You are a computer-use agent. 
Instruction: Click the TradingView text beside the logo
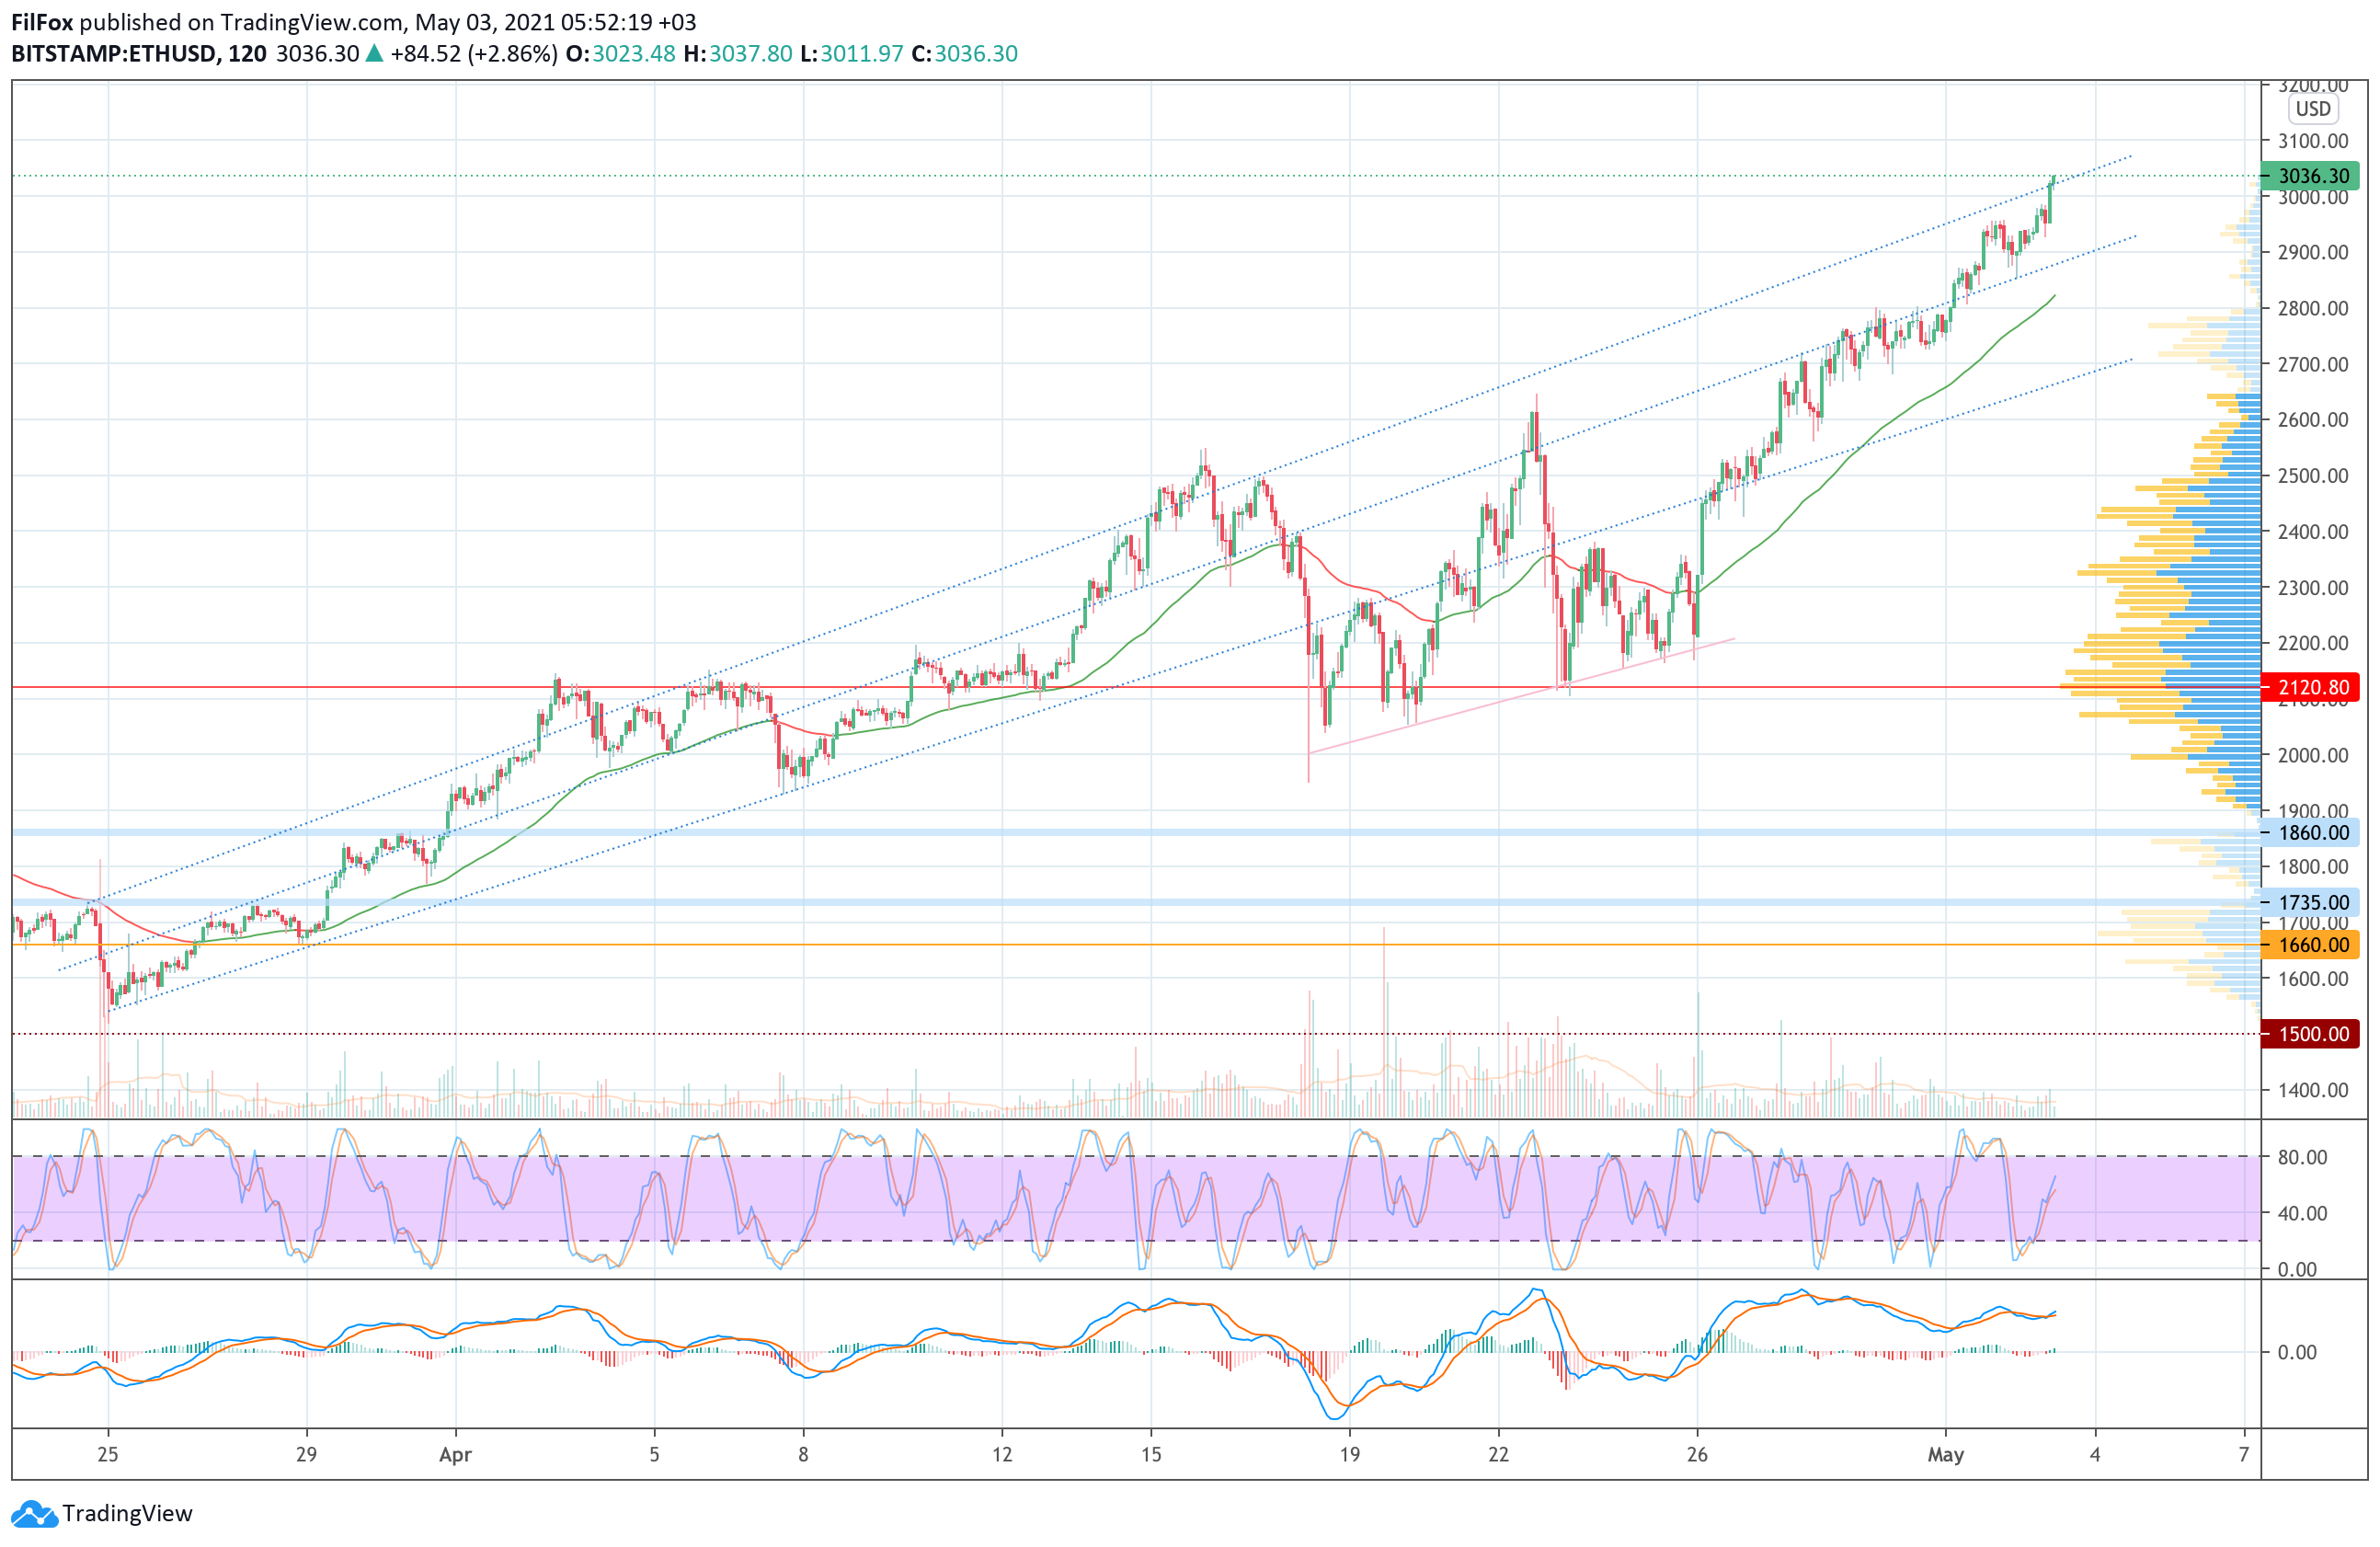tap(127, 1513)
